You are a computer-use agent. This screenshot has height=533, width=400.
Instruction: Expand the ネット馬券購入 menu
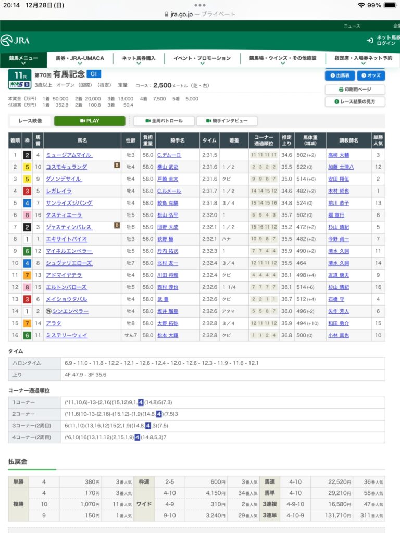(x=139, y=60)
